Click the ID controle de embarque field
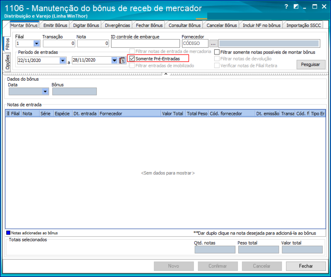This screenshot has width=331, height=277. 145,43
